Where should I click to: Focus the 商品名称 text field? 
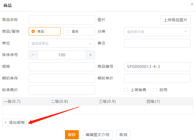point(62,20)
